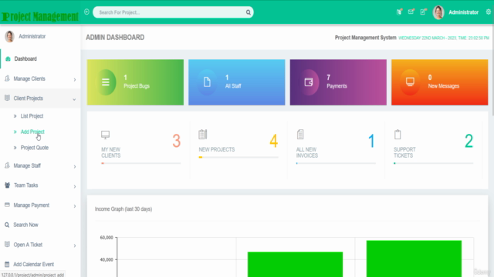Click the Search For Project input field
The height and width of the screenshot is (277, 494).
click(x=173, y=12)
